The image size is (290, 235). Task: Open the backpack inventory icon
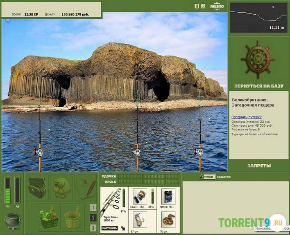pos(37,187)
